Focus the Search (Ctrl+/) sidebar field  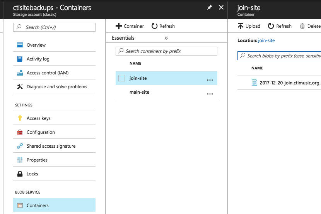click(x=54, y=27)
